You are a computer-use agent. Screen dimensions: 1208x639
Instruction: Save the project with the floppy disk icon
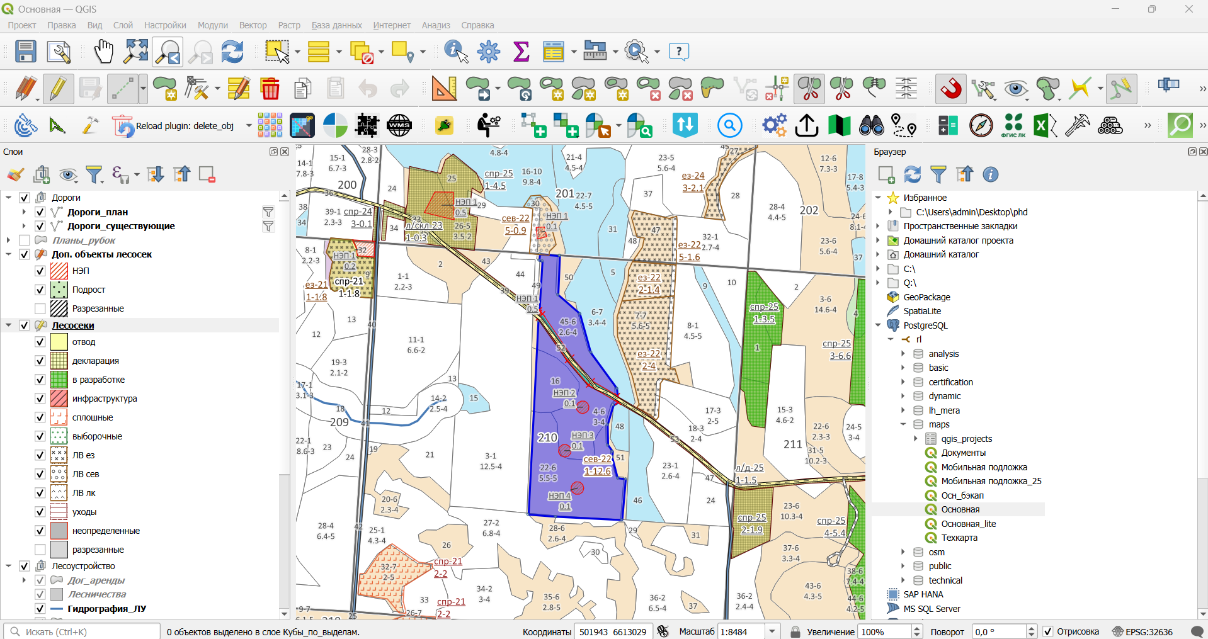click(x=26, y=51)
